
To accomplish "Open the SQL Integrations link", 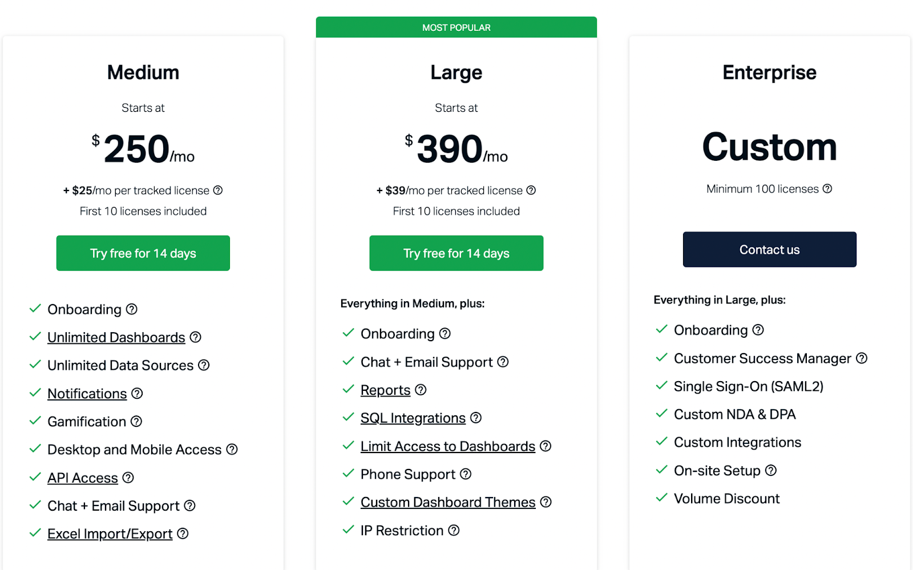I will [x=413, y=418].
